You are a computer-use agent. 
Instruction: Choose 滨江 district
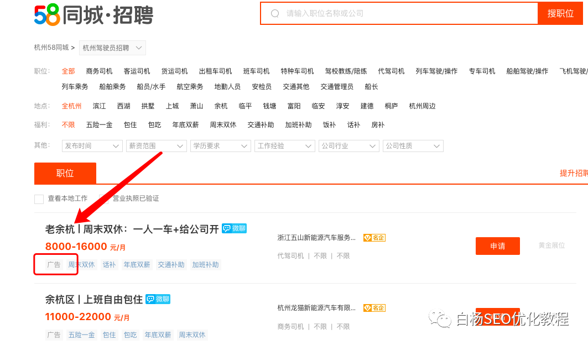99,106
